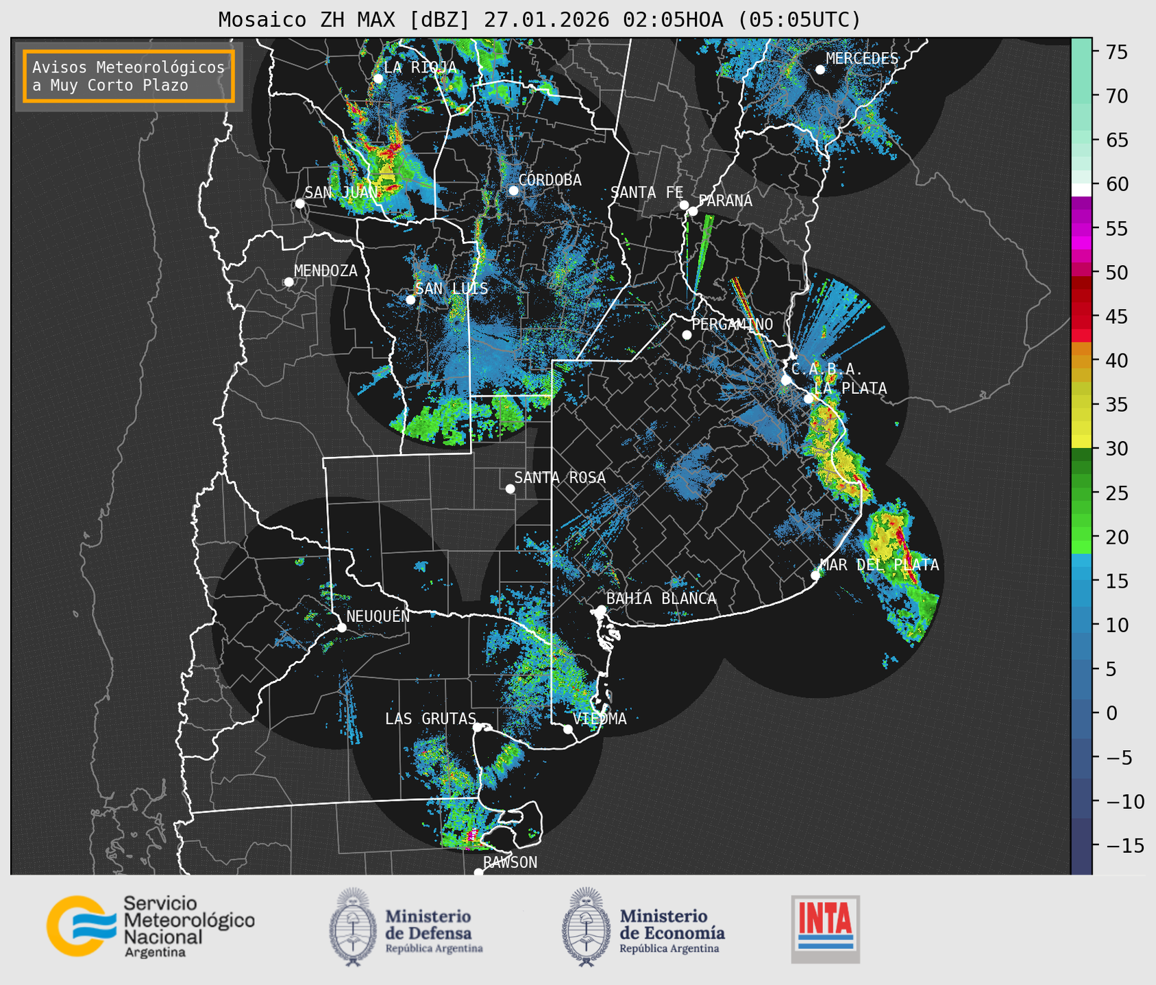The image size is (1156, 985).
Task: Select the LA PLATA city marker dot
Action: [809, 399]
